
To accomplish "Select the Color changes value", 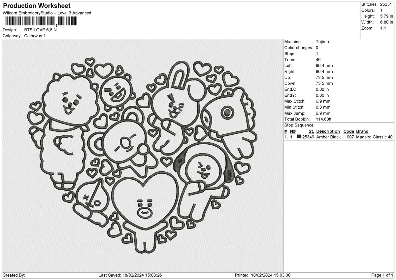I will tap(317, 48).
